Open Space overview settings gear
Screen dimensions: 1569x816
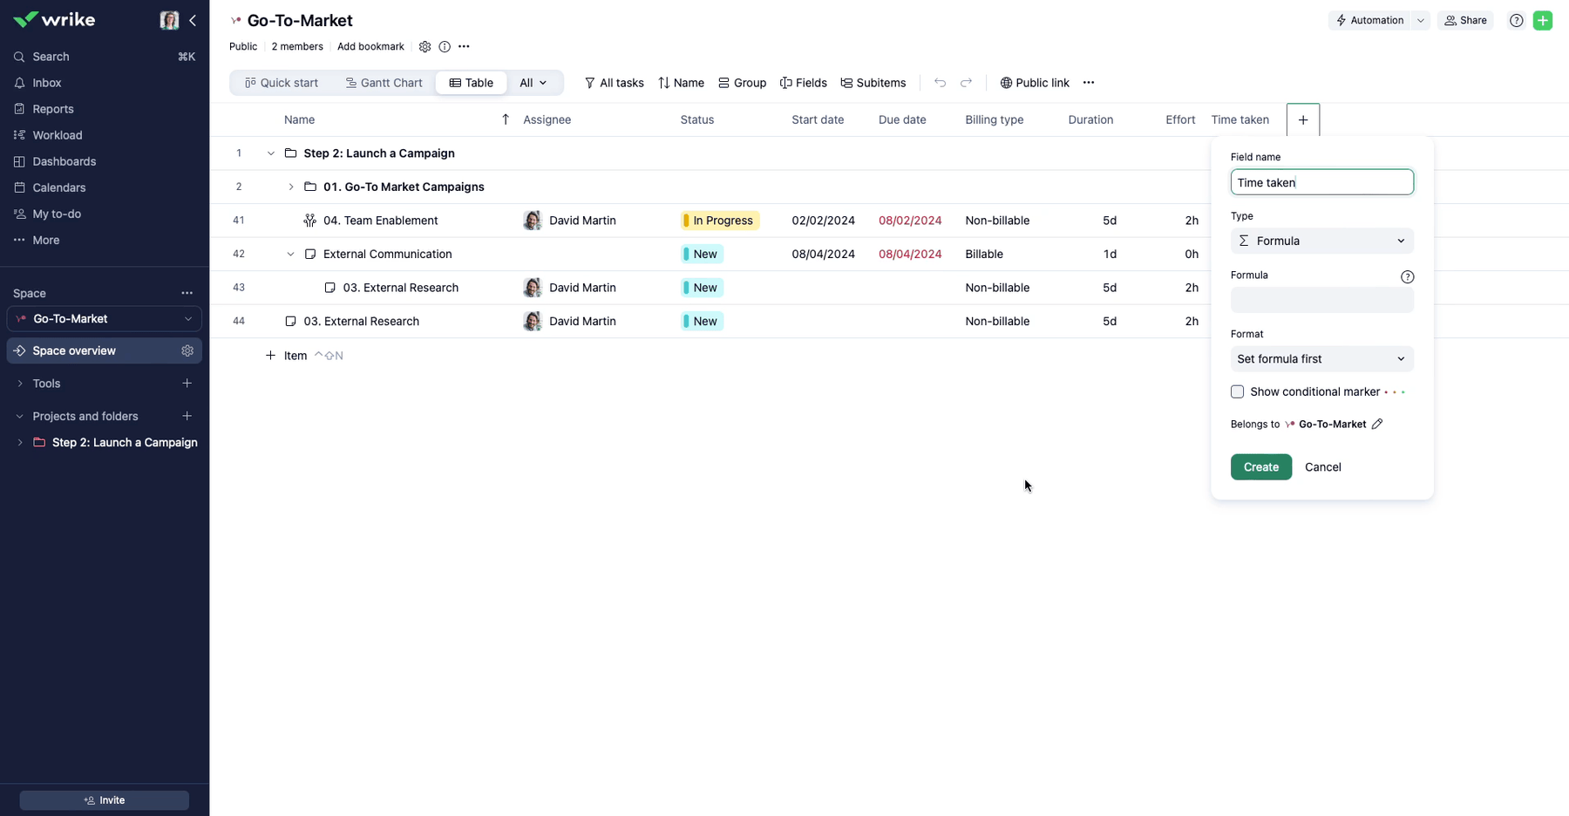click(x=187, y=350)
